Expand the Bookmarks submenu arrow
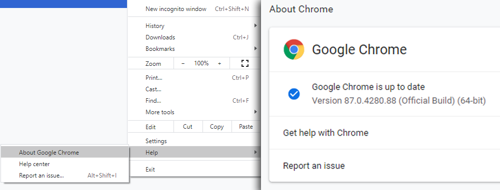500x190 pixels. (x=255, y=49)
